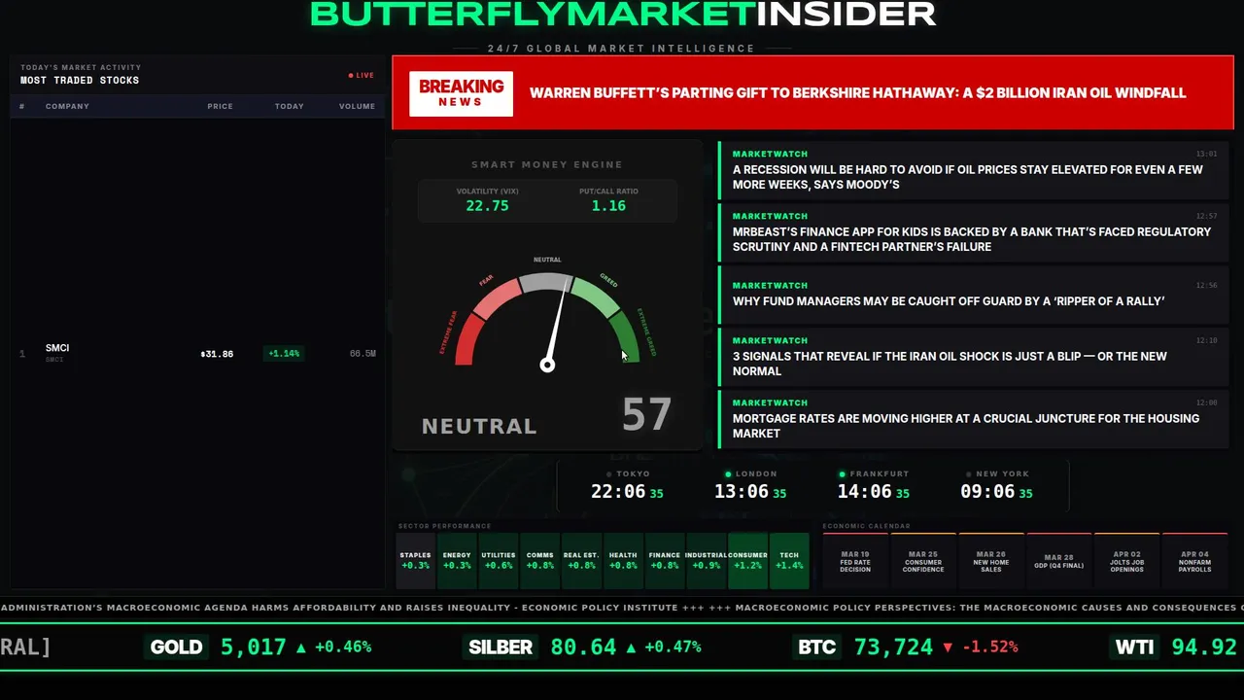Select the Finance sector tile

[x=665, y=561]
